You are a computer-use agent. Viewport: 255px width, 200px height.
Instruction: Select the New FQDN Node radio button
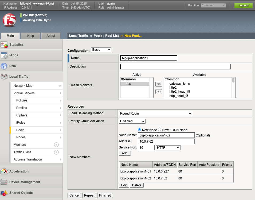point(159,130)
